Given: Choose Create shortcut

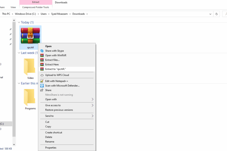Looking at the screenshot, I should click(x=67, y=133).
